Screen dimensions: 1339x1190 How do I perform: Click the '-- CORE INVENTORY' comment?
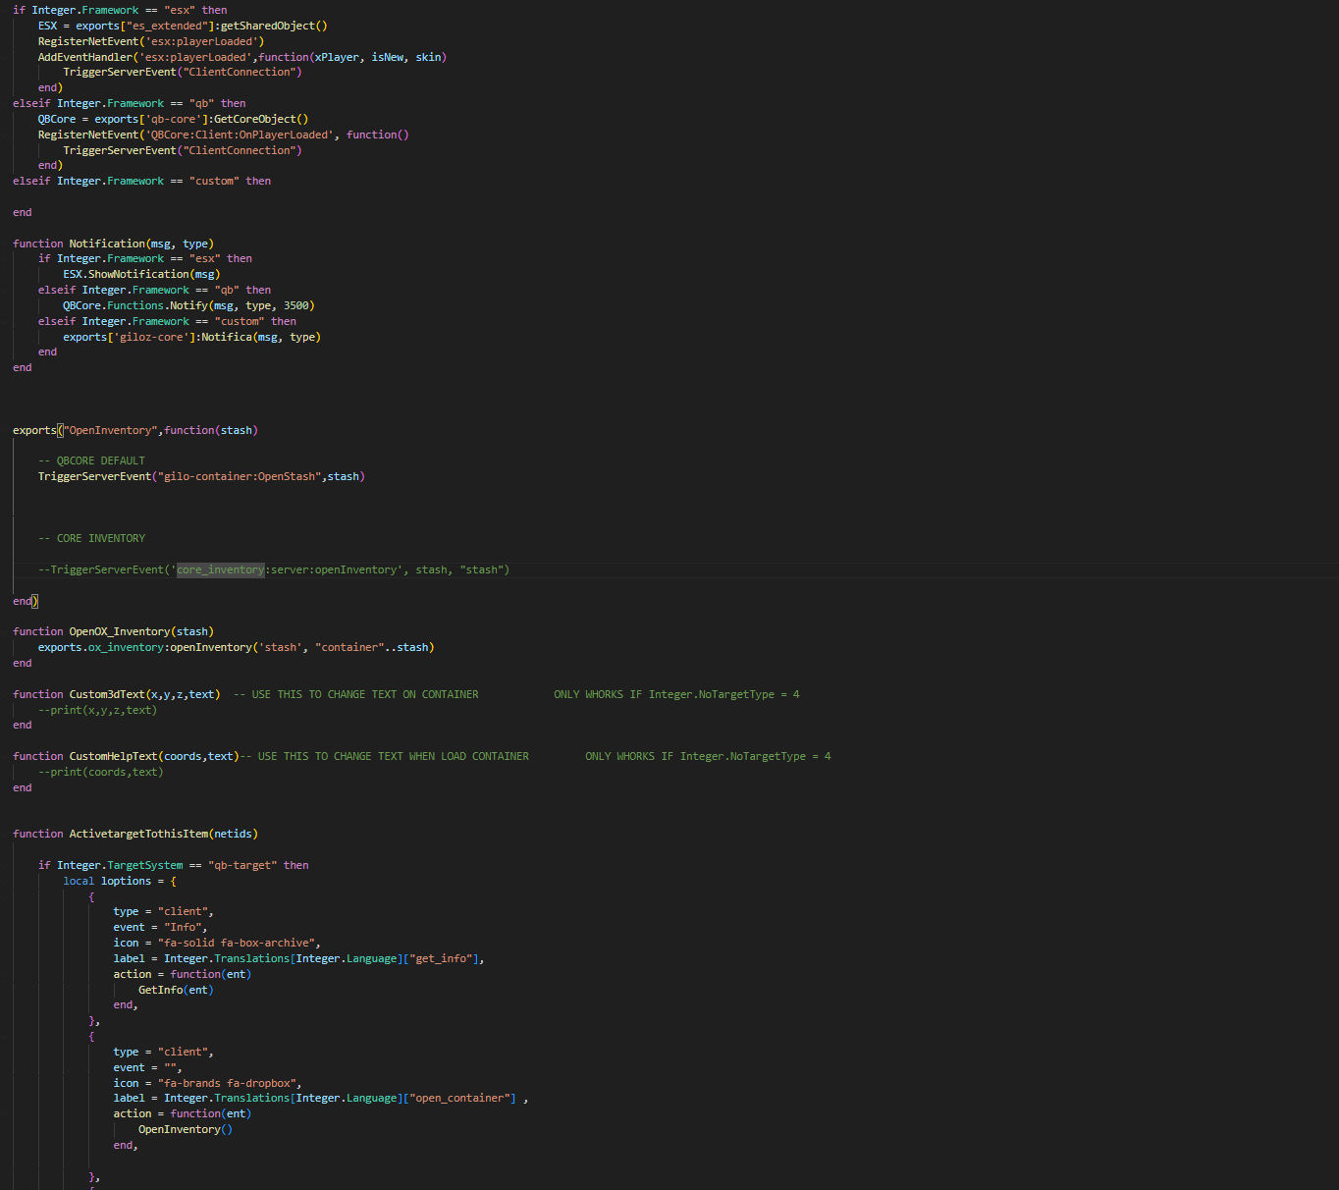click(x=91, y=538)
